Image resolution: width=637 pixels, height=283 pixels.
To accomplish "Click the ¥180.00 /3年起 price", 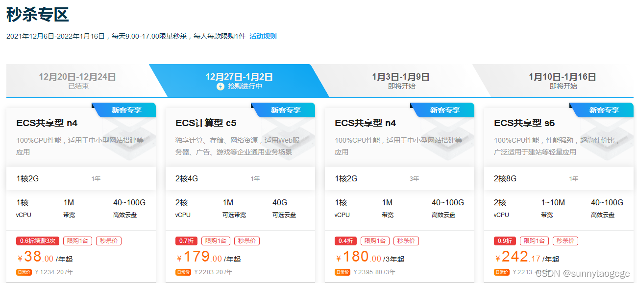I will (x=370, y=257).
